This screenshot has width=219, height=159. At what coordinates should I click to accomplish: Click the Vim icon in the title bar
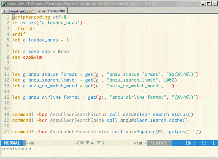point(4,3)
